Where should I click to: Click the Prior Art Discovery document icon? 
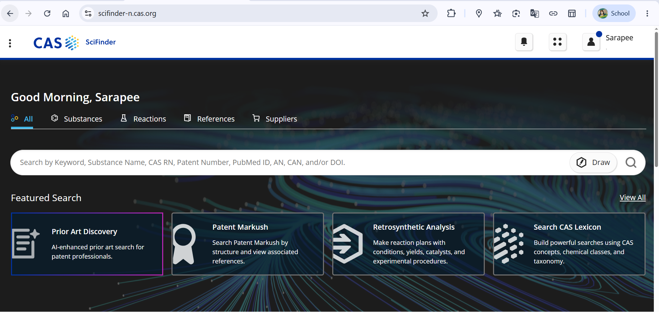pyautogui.click(x=26, y=243)
